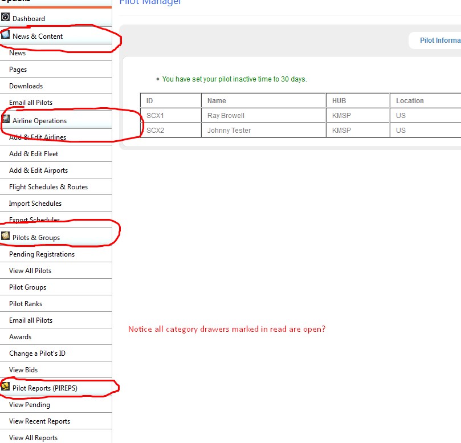
Task: Collapse the Airline Operations drawer
Action: coord(56,120)
